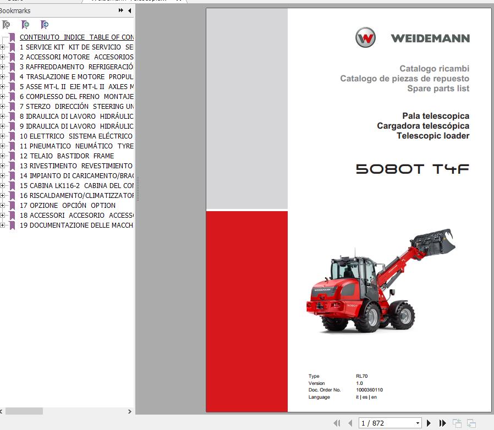Open the 19 DOCUMENTAZIONE DELLE MACCHINE bookmark

[x=76, y=225]
